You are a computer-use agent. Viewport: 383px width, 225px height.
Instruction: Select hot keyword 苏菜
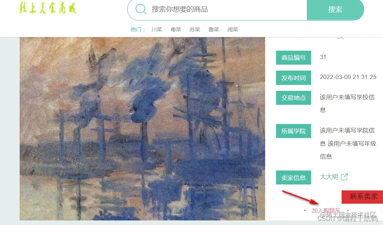195,29
